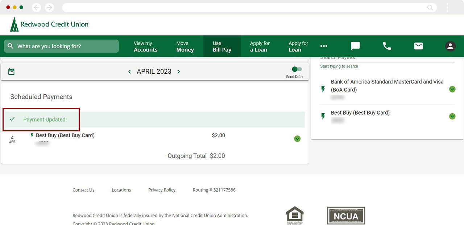
Task: Click the Search Payees input field
Action: click(387, 58)
